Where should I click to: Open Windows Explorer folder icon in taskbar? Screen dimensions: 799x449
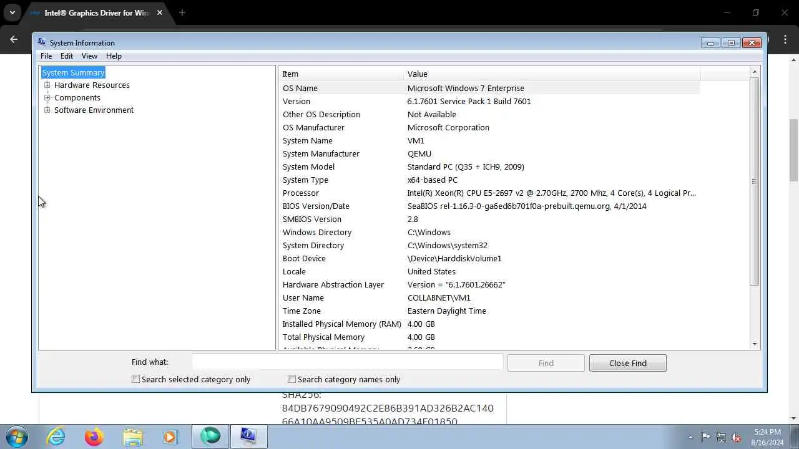132,437
